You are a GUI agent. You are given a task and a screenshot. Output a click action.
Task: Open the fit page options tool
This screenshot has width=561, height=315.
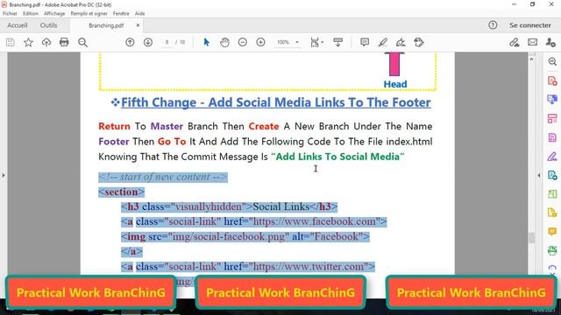pos(316,42)
